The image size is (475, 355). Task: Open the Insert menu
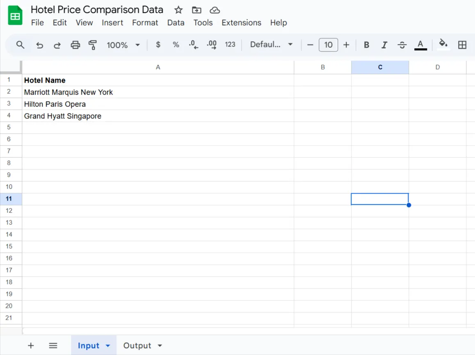tap(112, 23)
